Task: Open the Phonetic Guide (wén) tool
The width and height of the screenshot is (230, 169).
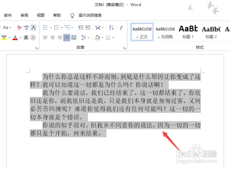Action: coord(26,28)
